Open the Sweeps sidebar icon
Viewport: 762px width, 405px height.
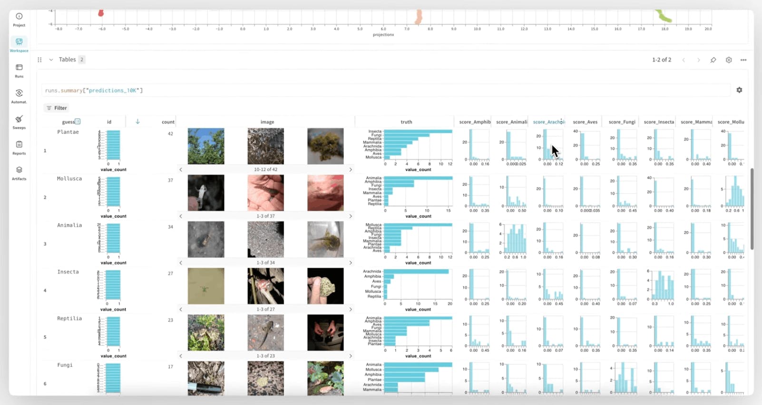point(19,122)
